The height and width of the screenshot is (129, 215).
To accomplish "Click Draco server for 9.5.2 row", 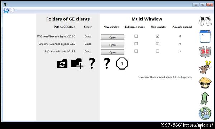I will pyautogui.click(x=88, y=44).
